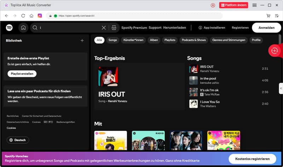Click Kostenlos registrieren button
This screenshot has height=167, width=283.
click(x=252, y=159)
